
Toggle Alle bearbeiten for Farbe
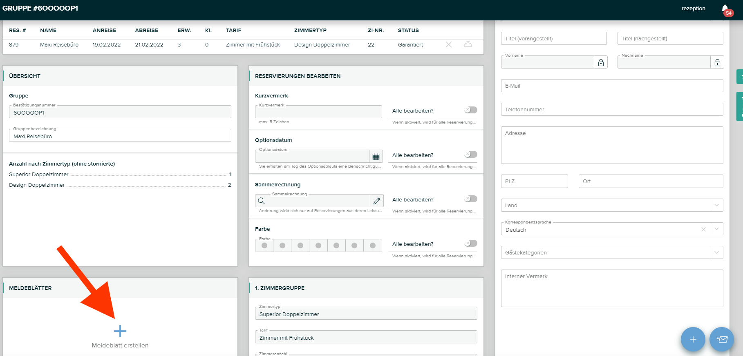coord(471,243)
